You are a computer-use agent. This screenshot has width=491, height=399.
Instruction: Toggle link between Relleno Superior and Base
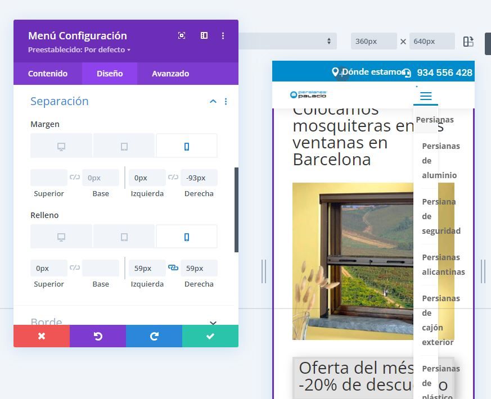click(x=75, y=267)
